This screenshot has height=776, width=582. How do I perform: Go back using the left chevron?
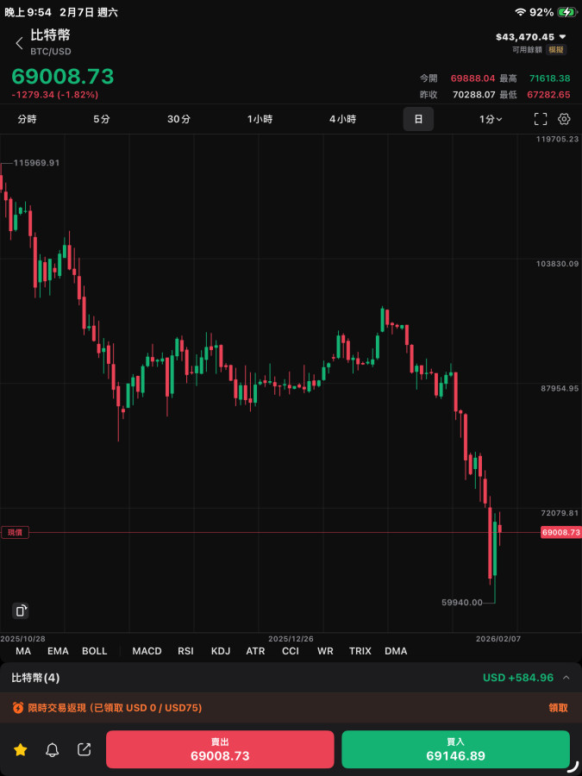pyautogui.click(x=19, y=43)
